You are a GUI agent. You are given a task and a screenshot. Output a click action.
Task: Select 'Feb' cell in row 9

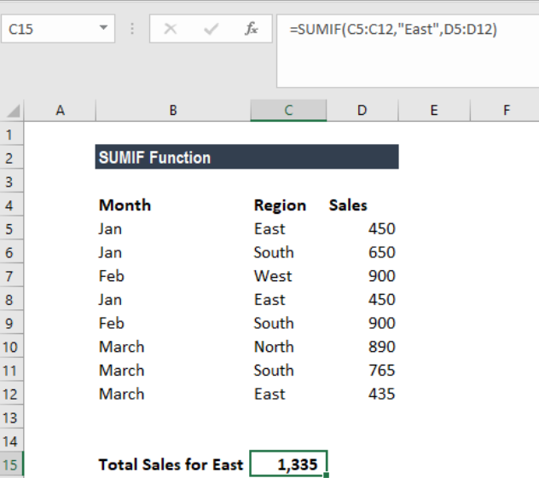[x=173, y=323]
